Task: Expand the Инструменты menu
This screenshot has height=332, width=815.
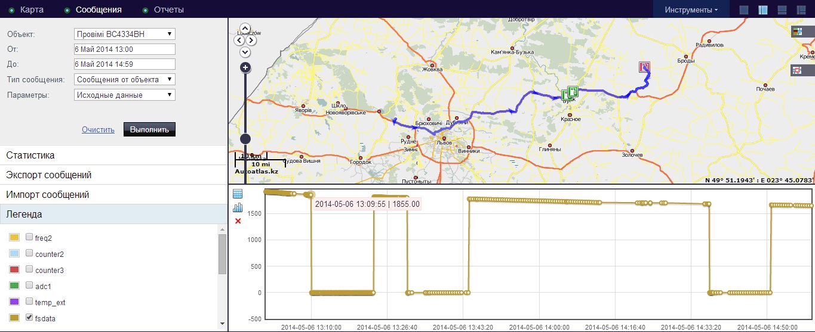Action: 691,10
